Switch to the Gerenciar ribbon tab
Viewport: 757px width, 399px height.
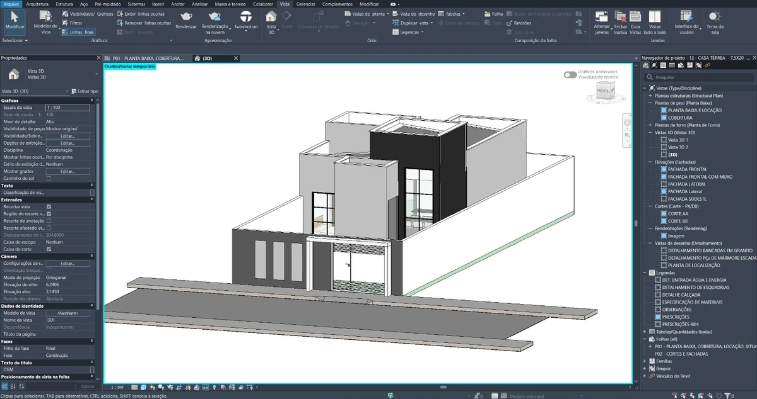point(306,4)
